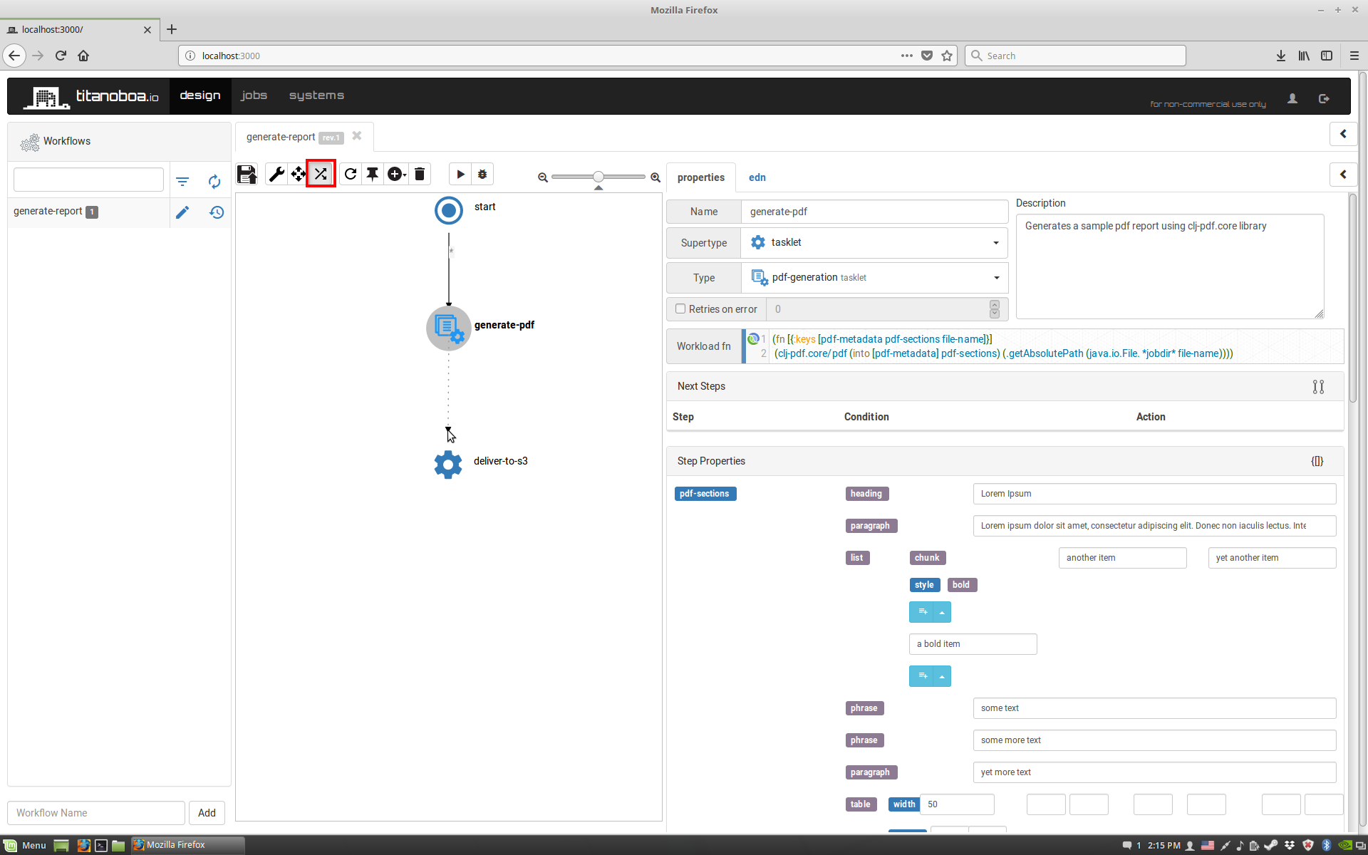Run workflow with the play button

(x=460, y=174)
